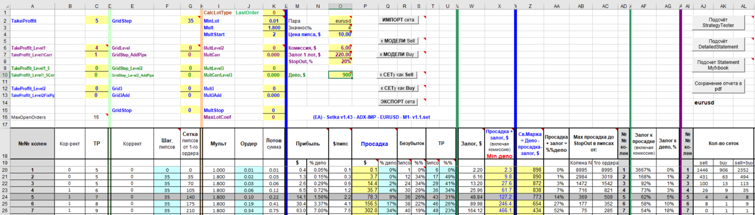Select the Mult value cell 1.800
The height and width of the screenshot is (215, 755).
click(274, 27)
